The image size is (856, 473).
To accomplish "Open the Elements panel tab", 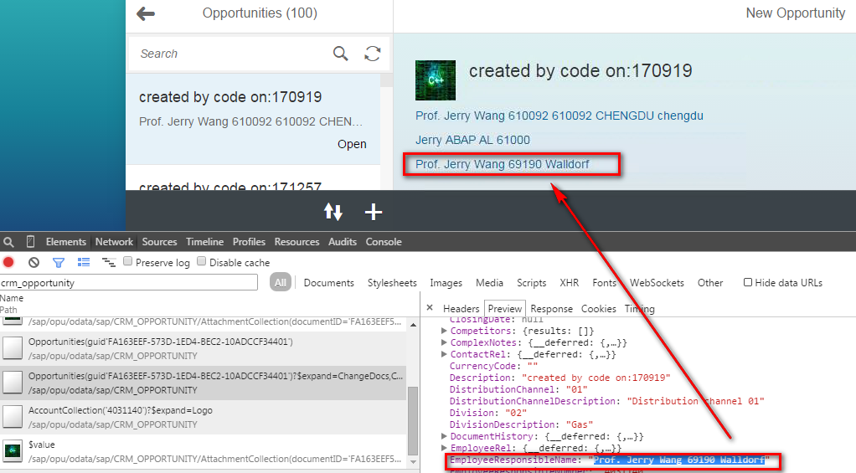I will (66, 242).
